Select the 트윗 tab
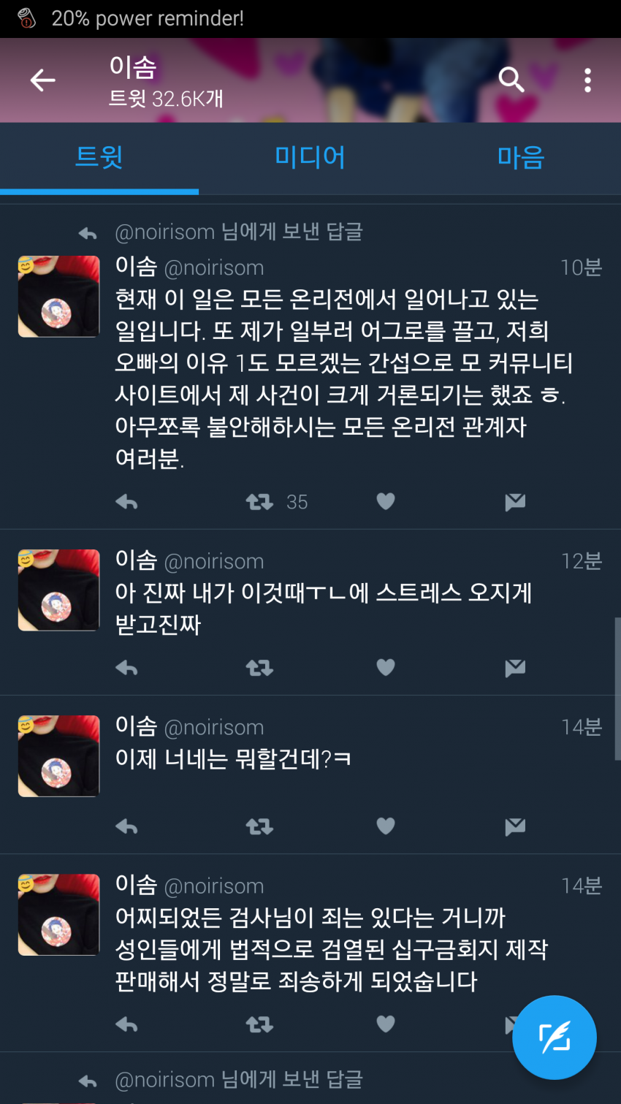 point(99,157)
